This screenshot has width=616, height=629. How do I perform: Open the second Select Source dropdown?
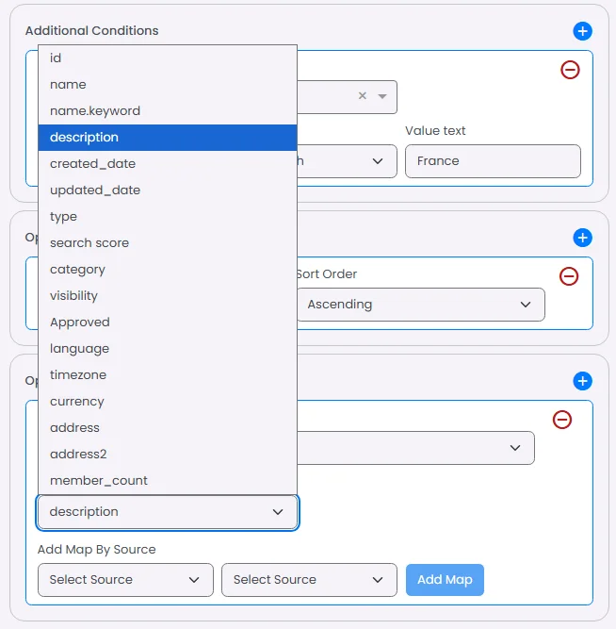click(309, 580)
